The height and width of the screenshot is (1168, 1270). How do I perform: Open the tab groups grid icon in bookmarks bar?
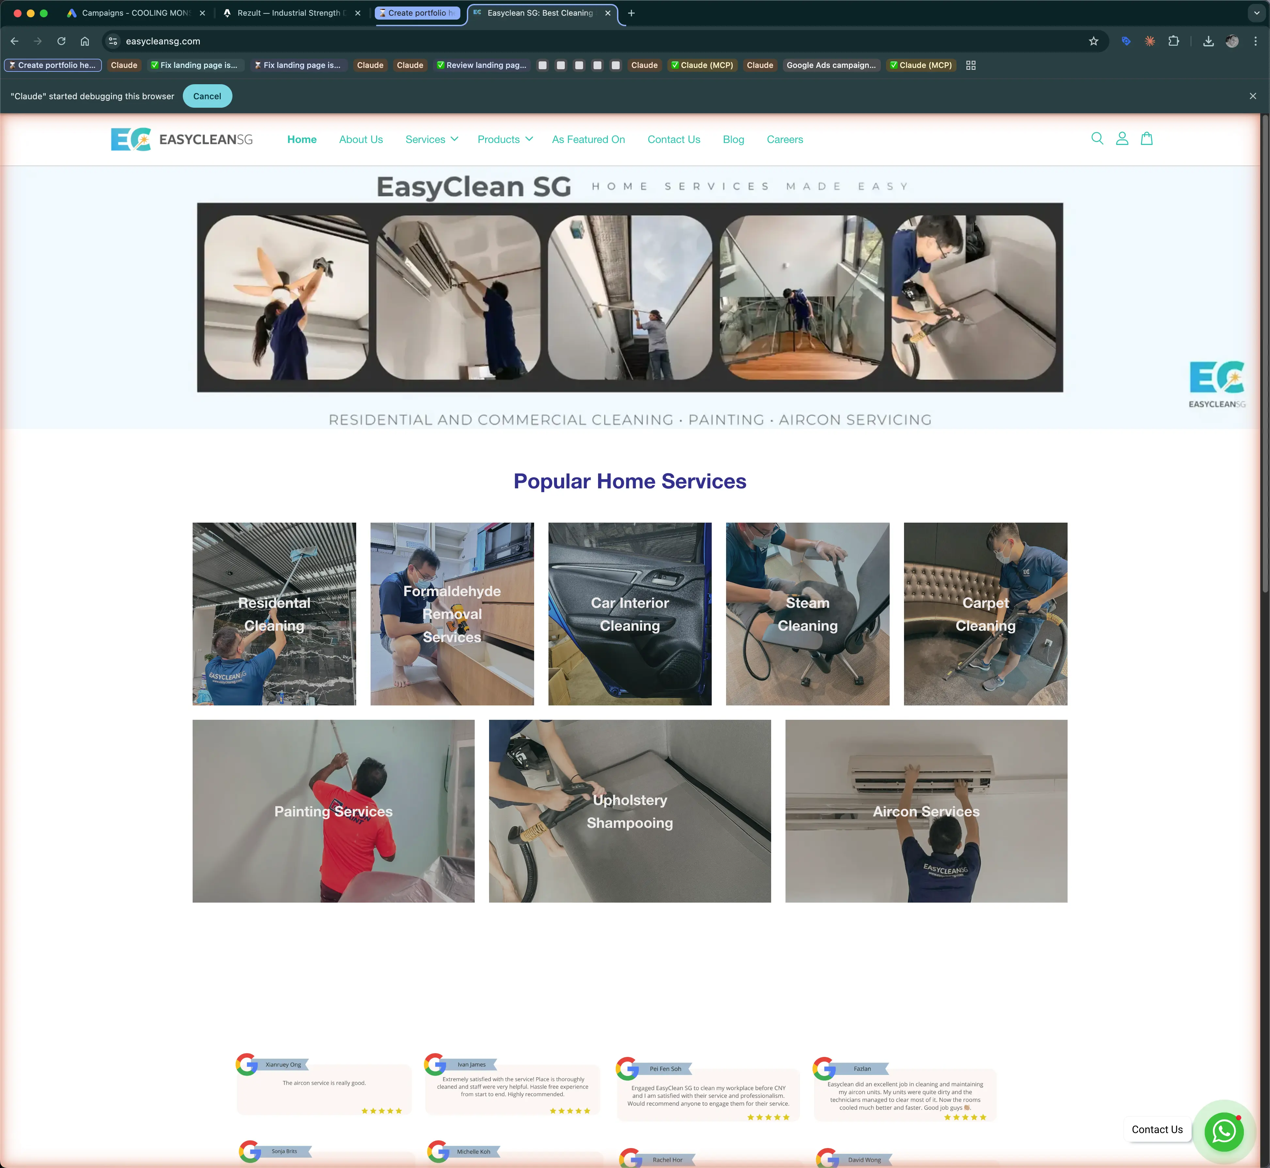[971, 65]
